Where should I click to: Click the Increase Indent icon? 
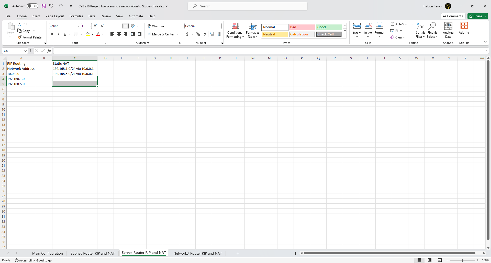(x=140, y=34)
